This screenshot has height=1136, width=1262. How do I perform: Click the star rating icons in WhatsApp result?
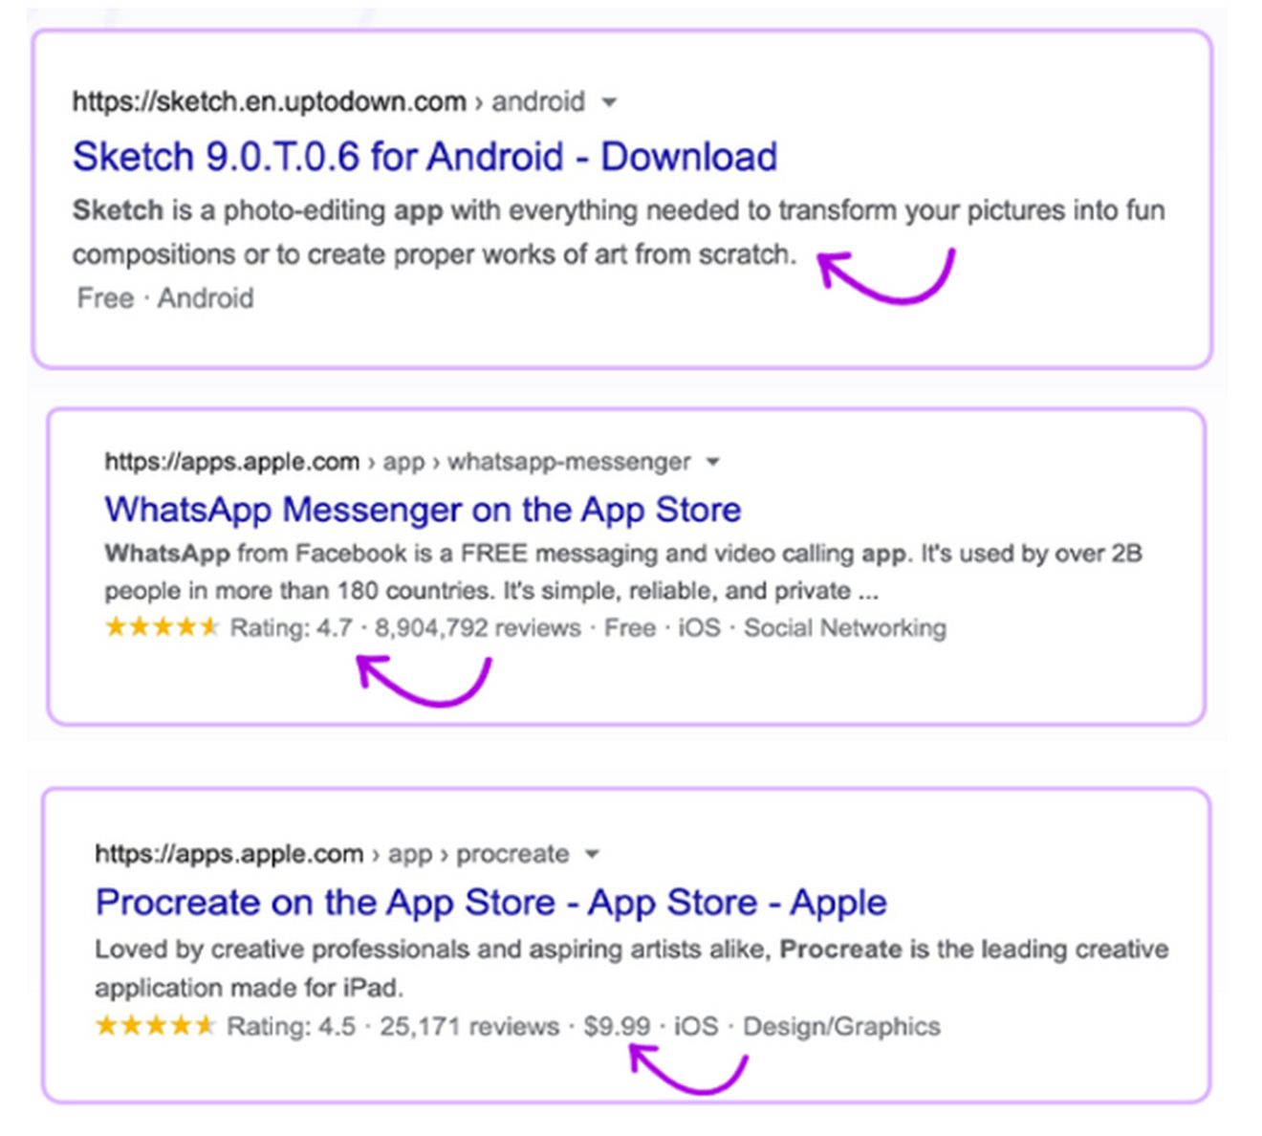(162, 627)
